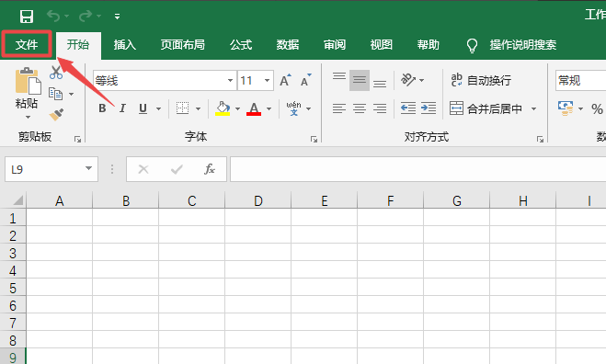The width and height of the screenshot is (606, 364).
Task: Set Middle Align for cell text
Action: coord(360,80)
